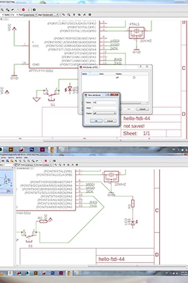Click the first zoom magnifier in the upper window toolbar

[x=2, y=10]
